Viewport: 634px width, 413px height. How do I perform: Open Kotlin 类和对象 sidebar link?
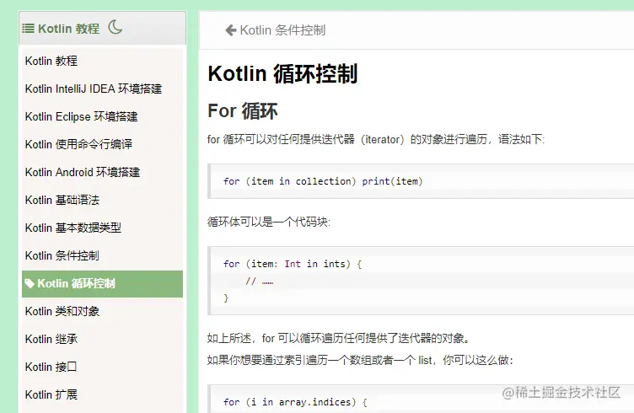pos(62,312)
